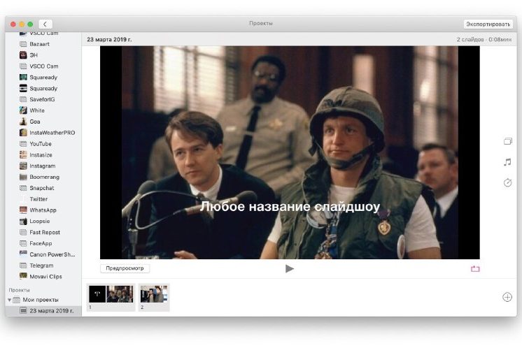Open the slideshow themes panel icon
This screenshot has height=348, width=522.
tap(507, 141)
